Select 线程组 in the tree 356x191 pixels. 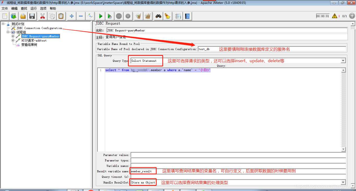coord(21,32)
